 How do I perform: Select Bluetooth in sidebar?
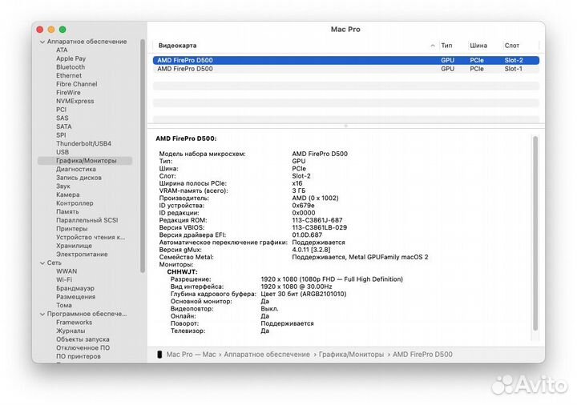point(71,67)
